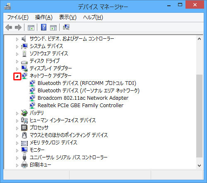The width and height of the screenshot is (207, 183).
Task: Click the scan for hardware changes icon
Action: click(66, 27)
